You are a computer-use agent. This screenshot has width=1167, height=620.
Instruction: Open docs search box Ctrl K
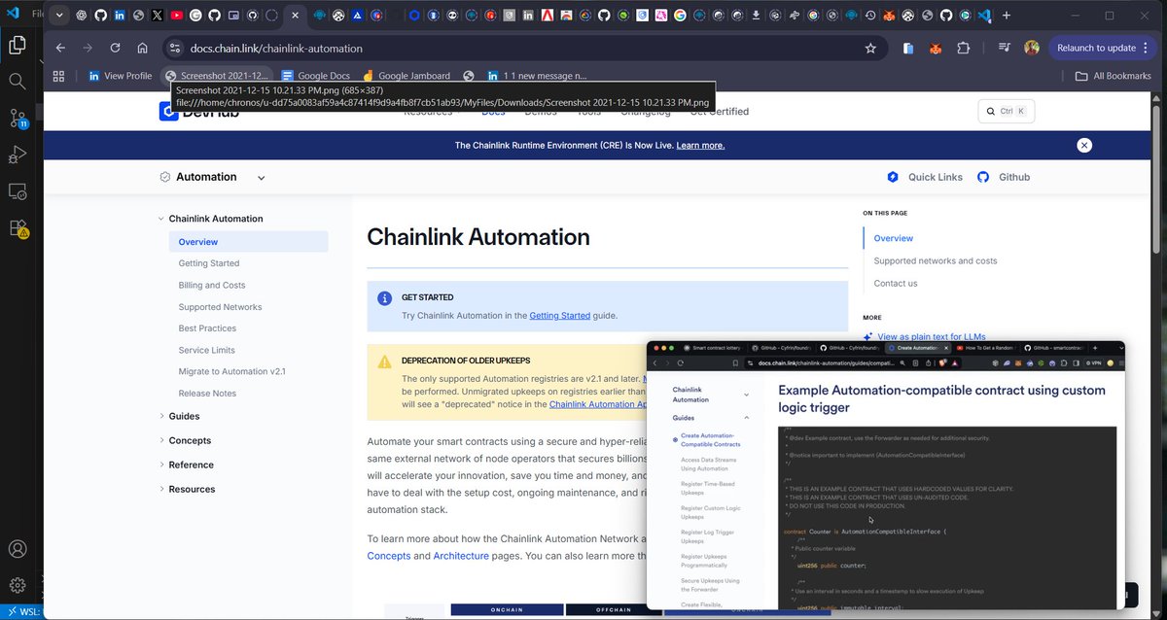1007,111
